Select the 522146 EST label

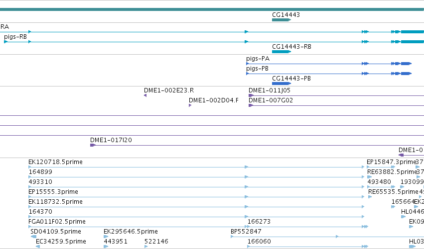pyautogui.click(x=156, y=242)
